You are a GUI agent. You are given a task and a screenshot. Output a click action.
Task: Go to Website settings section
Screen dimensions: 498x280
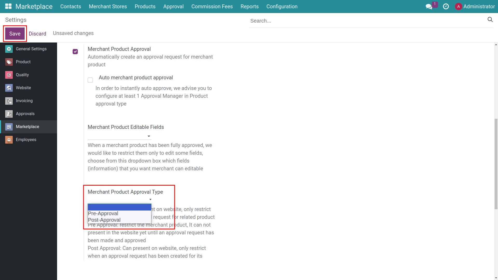[x=29, y=88]
